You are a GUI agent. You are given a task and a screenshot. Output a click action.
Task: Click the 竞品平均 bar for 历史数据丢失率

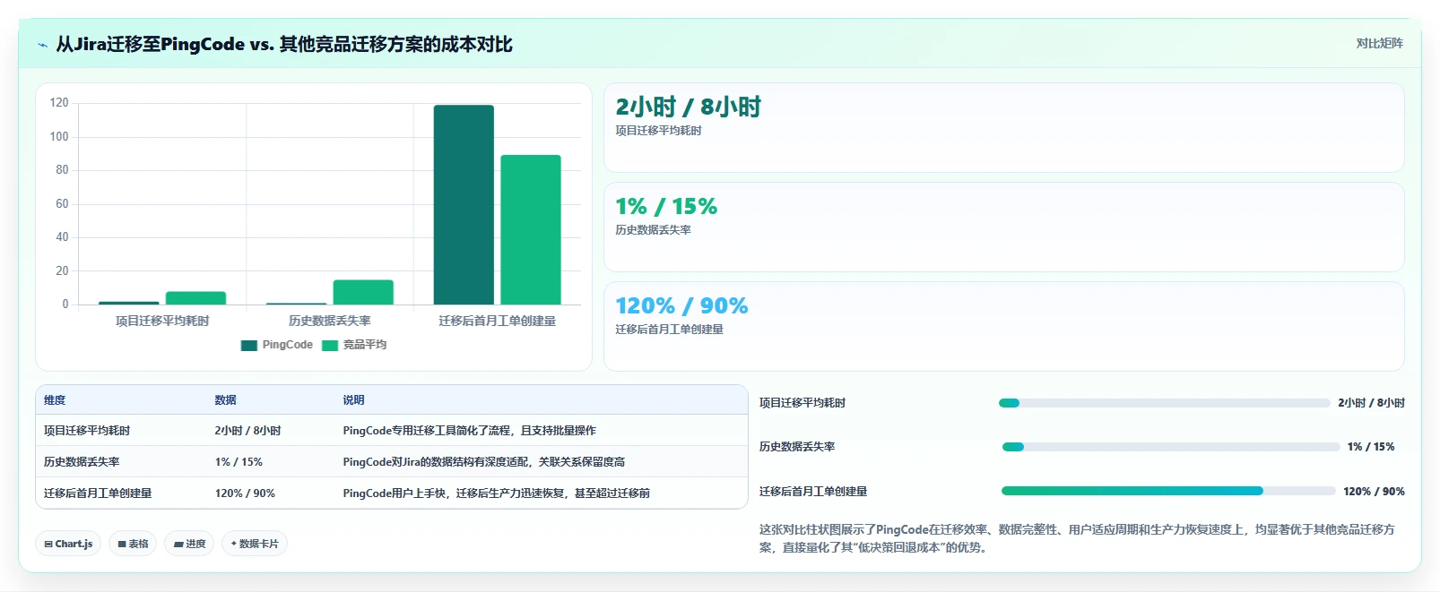363,292
